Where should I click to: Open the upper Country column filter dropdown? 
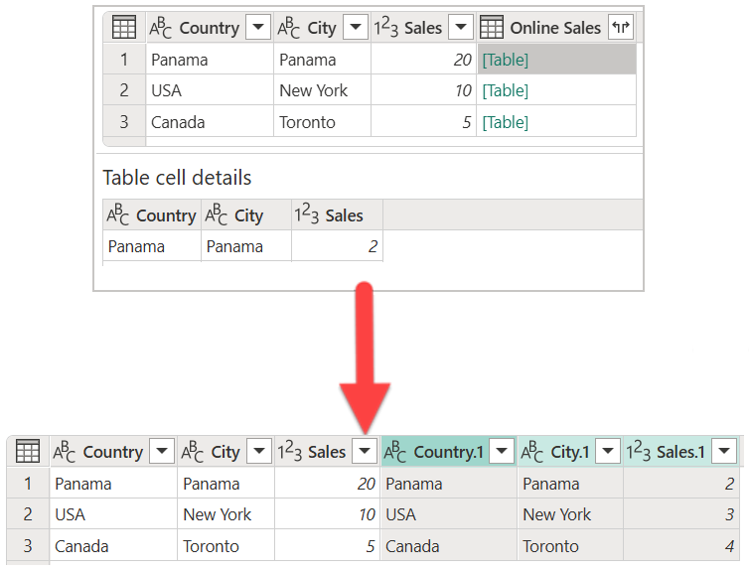[x=258, y=27]
